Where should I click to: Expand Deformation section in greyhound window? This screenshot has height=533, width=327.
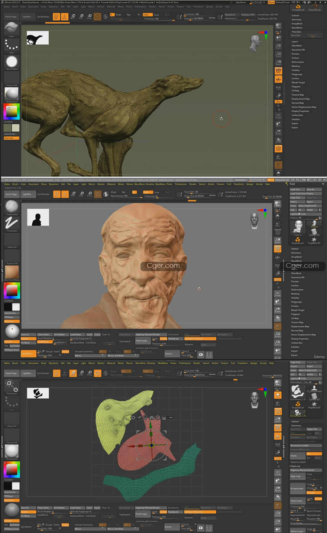click(x=298, y=62)
